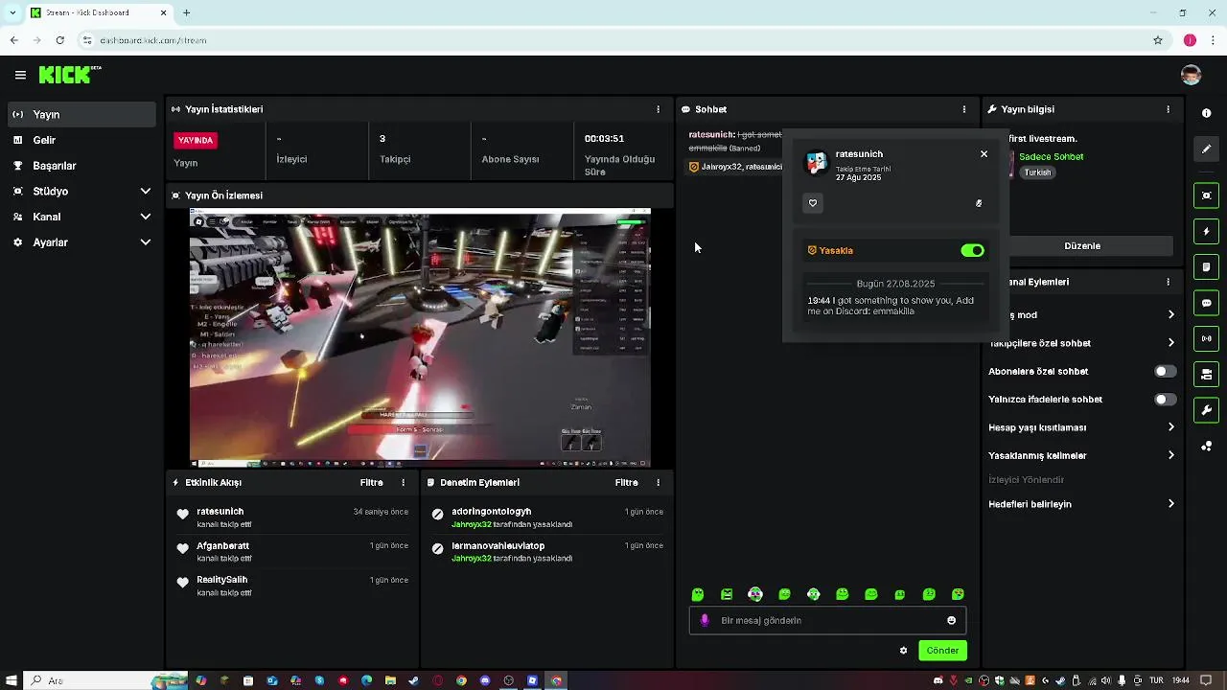Click the chat bubble icon in right sidebar
This screenshot has height=690, width=1227.
click(1206, 303)
